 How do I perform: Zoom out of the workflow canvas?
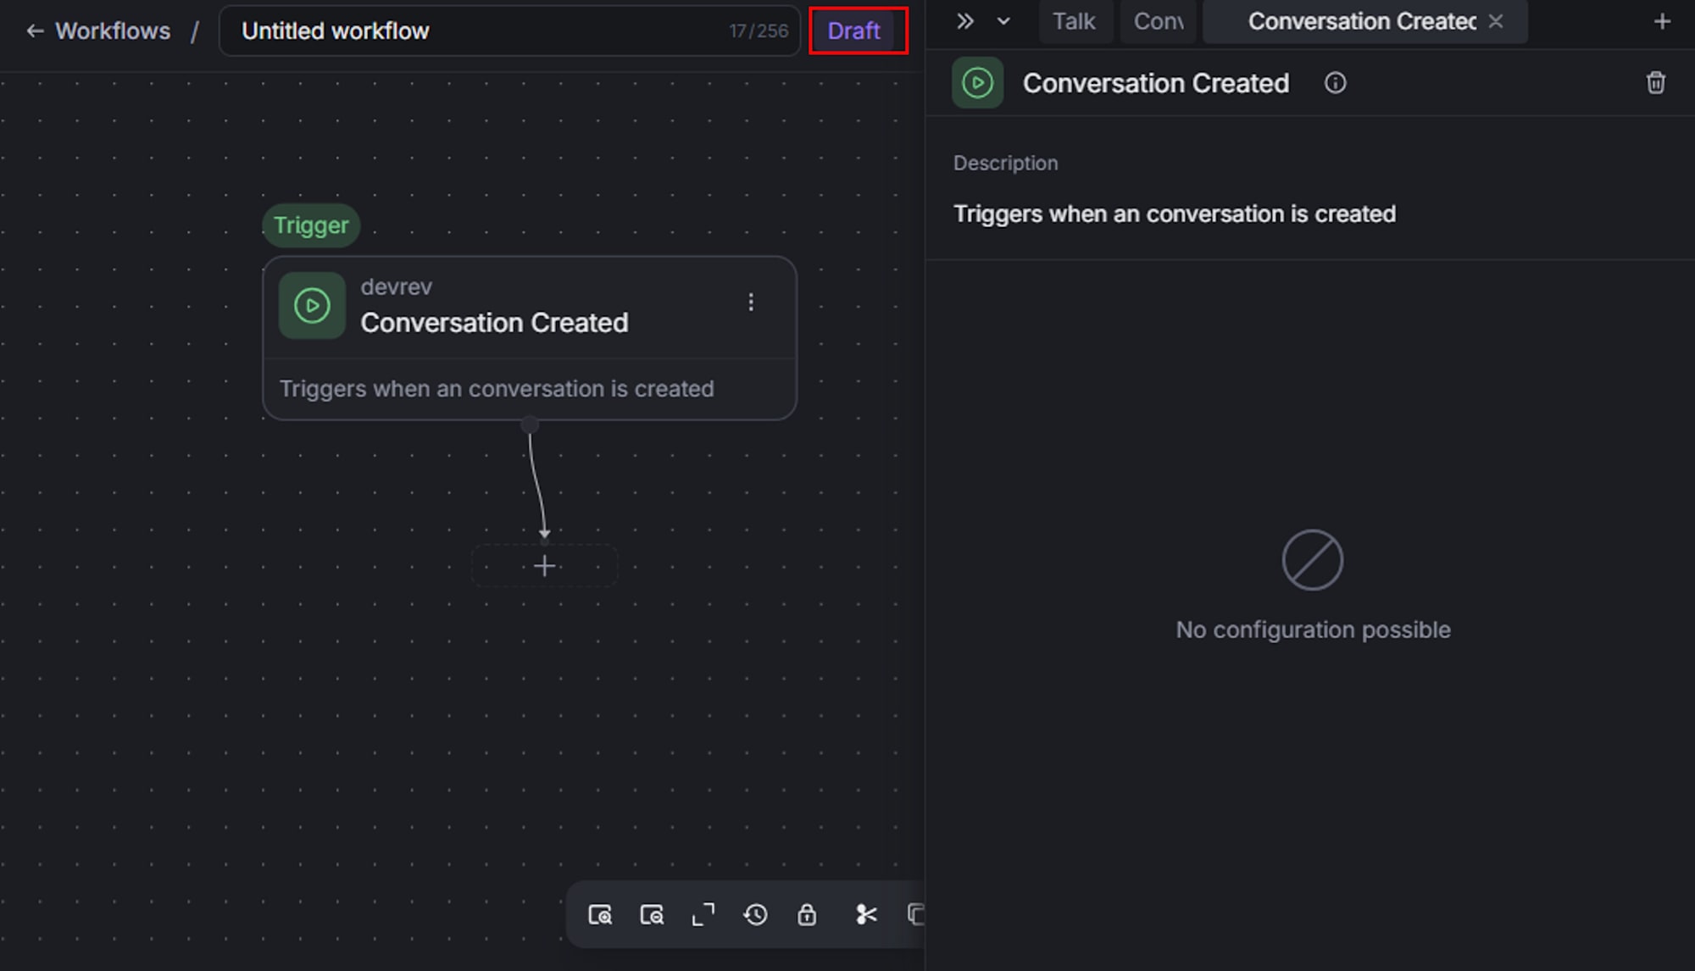[652, 915]
